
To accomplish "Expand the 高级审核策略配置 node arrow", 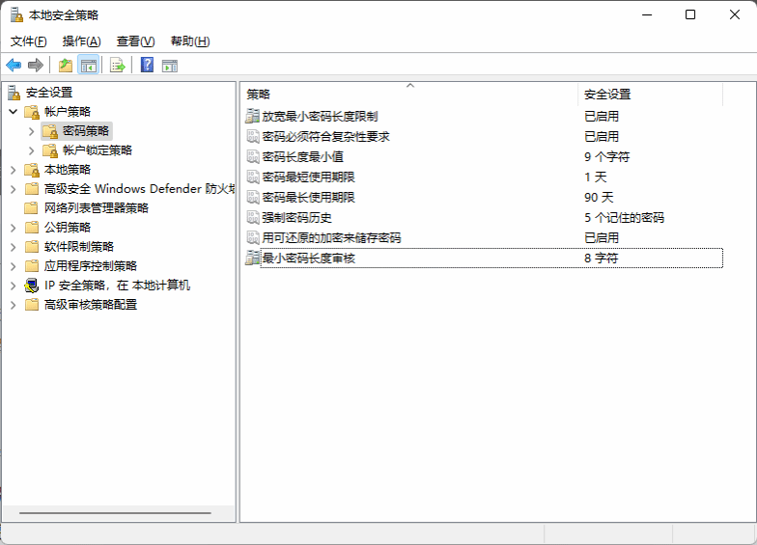I will coord(13,305).
